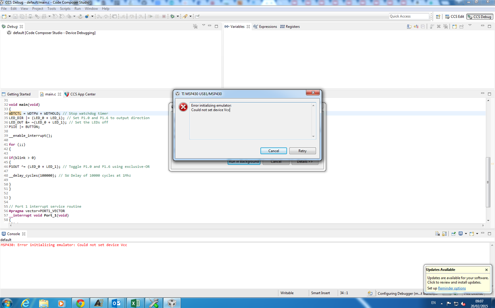
Task: Click Run in Background in progress dialog
Action: coord(244,162)
